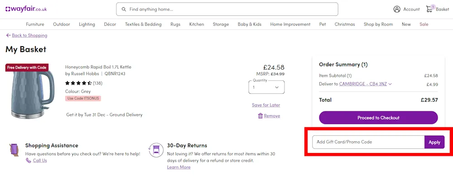Open the Home Improvement menu
This screenshot has height=177, width=453.
290,24
